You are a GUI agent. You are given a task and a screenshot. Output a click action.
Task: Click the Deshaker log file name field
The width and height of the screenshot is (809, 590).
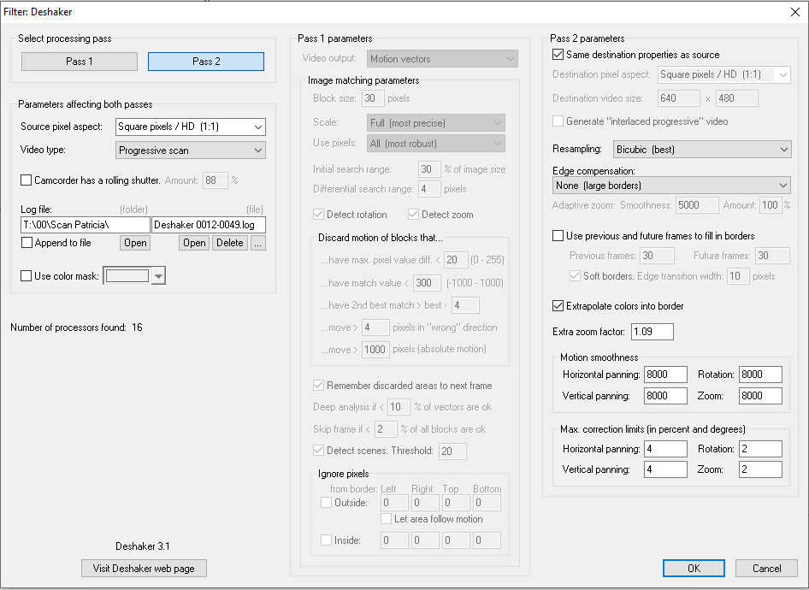point(209,225)
